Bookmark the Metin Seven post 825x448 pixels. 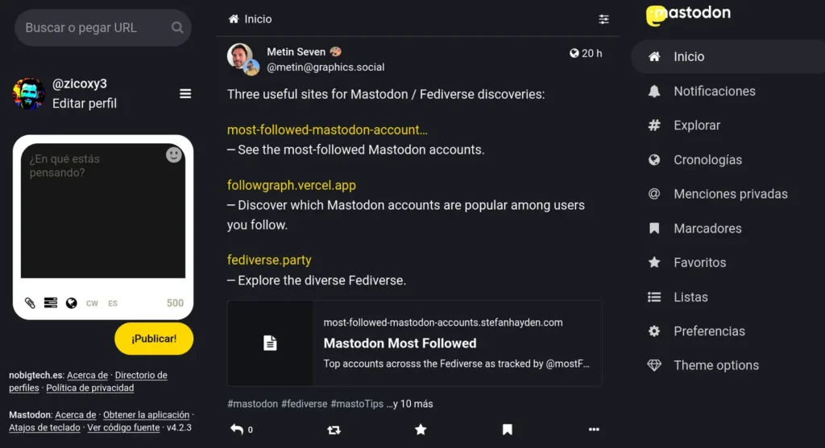pos(508,430)
